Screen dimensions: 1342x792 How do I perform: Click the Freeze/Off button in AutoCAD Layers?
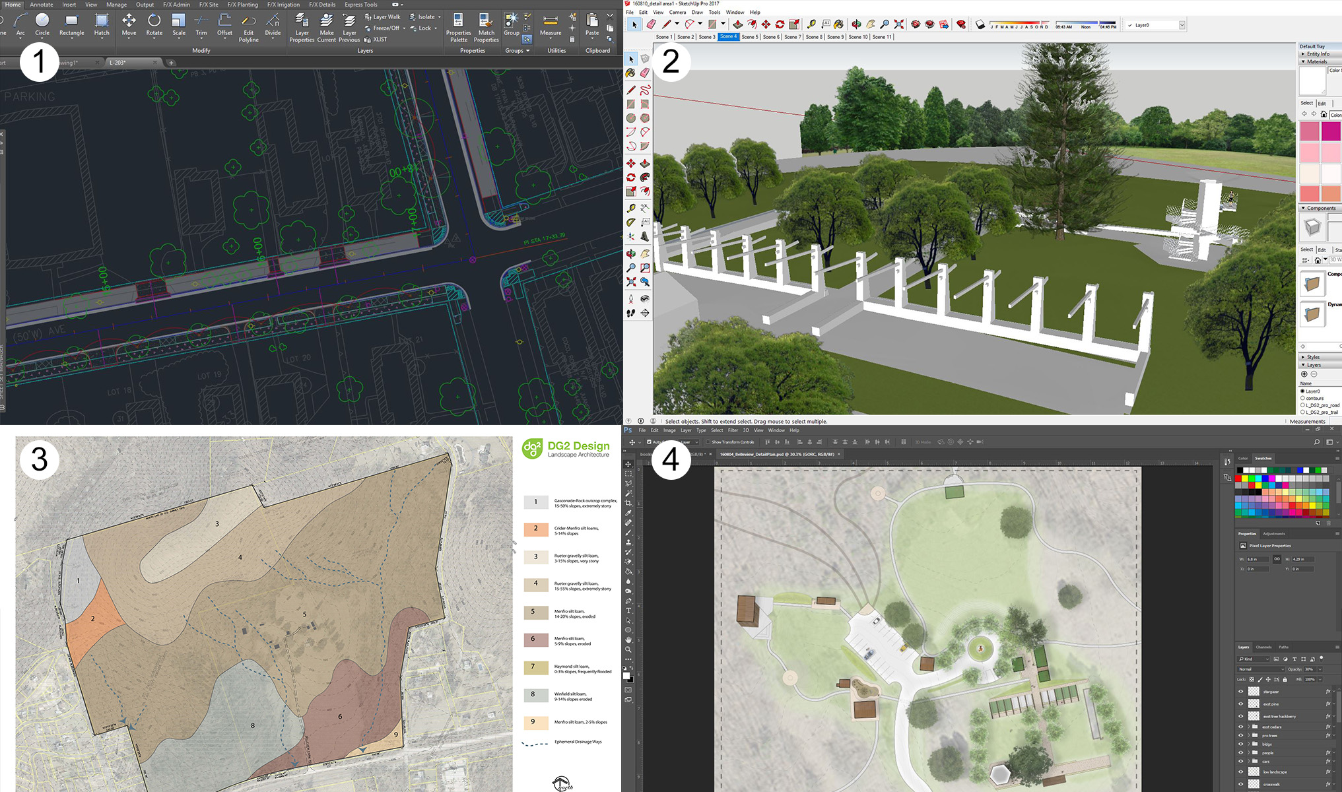pyautogui.click(x=382, y=28)
